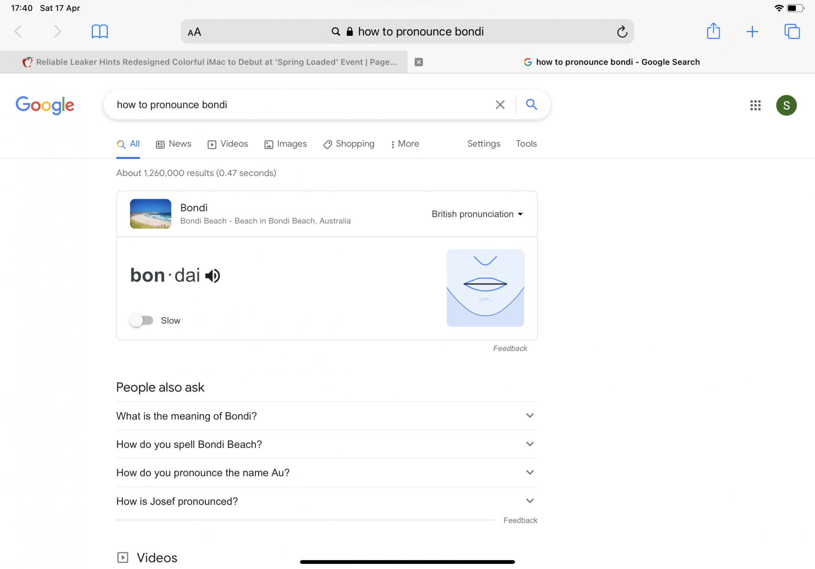Play the bon·dai pronunciation audio

[212, 276]
